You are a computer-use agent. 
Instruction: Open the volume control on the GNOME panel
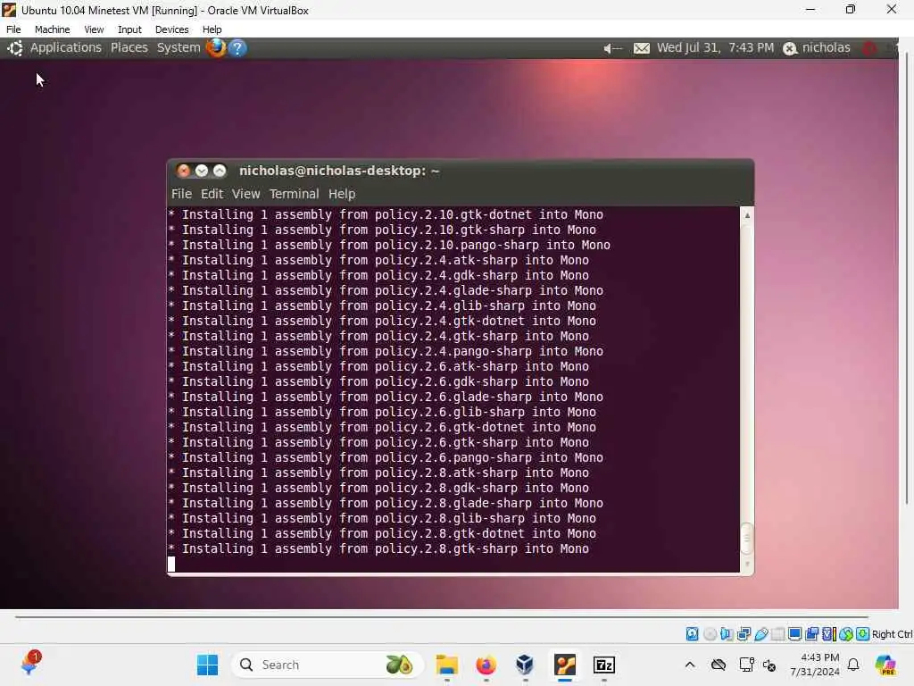click(612, 48)
